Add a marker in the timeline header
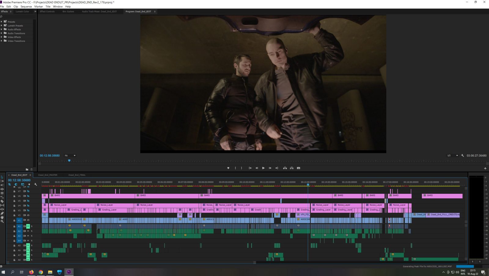The width and height of the screenshot is (489, 276). [29, 184]
